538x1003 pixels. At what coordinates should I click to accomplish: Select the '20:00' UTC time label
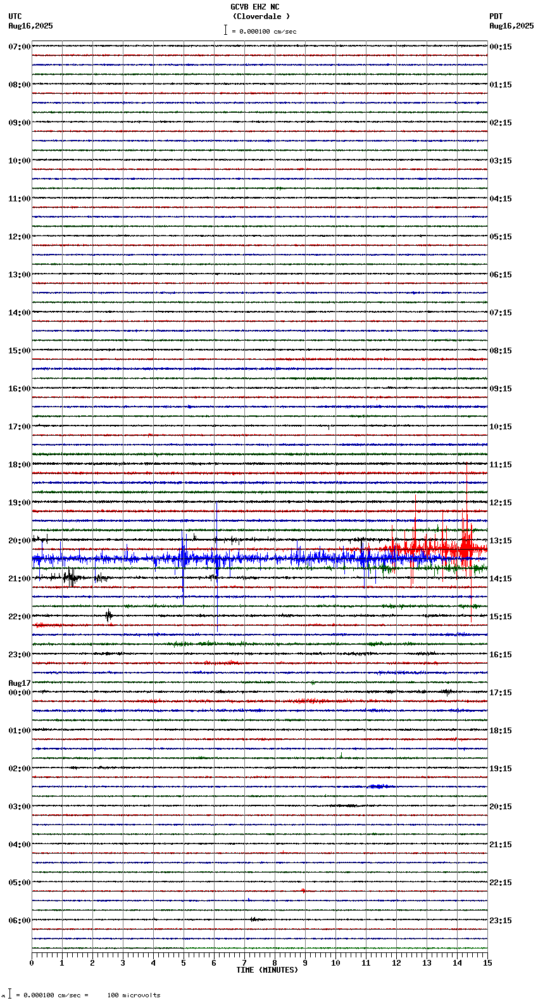coord(20,541)
